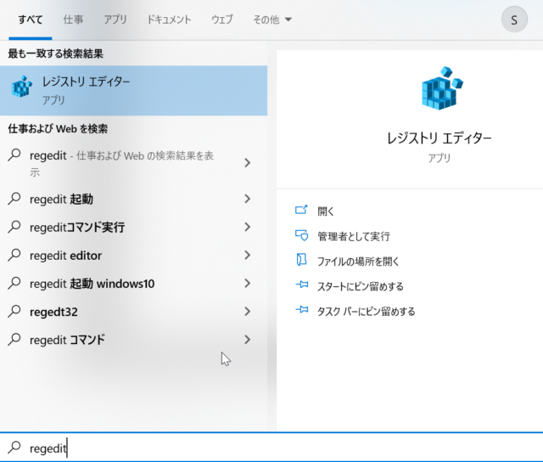The image size is (543, 462).
Task: Switch to the アプリ tab
Action: (x=115, y=20)
